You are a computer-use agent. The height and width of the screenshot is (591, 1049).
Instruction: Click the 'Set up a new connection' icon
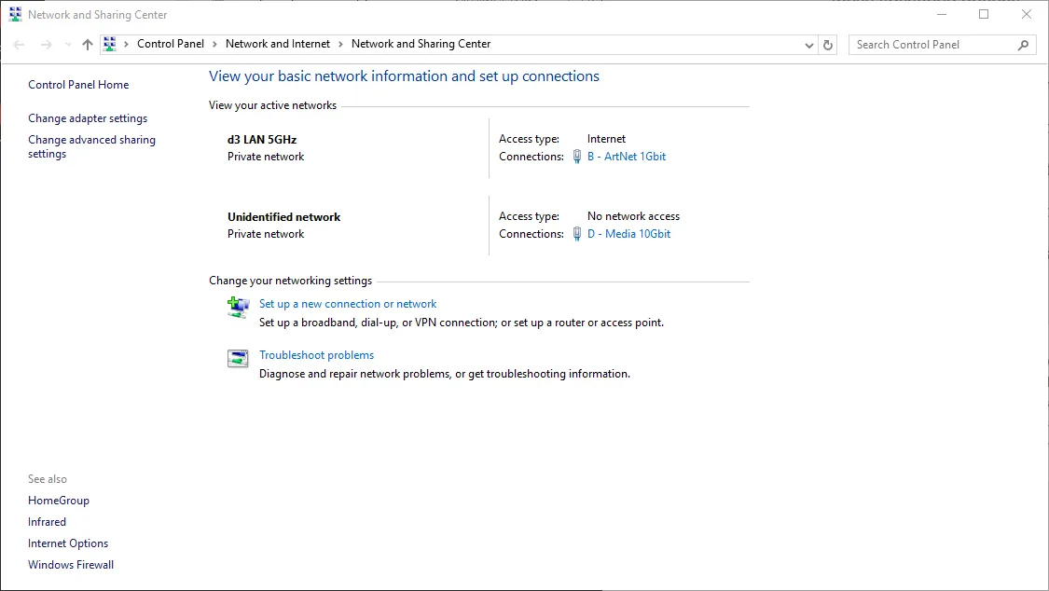239,307
